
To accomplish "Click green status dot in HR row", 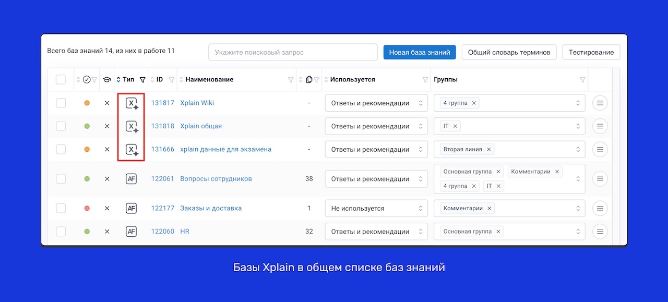I will tap(87, 231).
